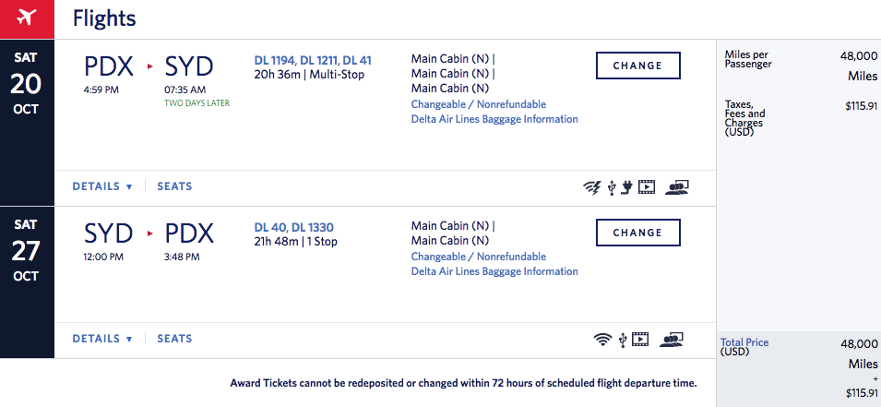Click the video icon on the PDX to SYD flight

646,187
